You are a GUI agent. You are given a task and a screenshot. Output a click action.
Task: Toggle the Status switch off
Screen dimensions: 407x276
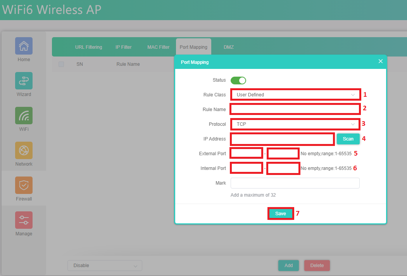coord(238,81)
